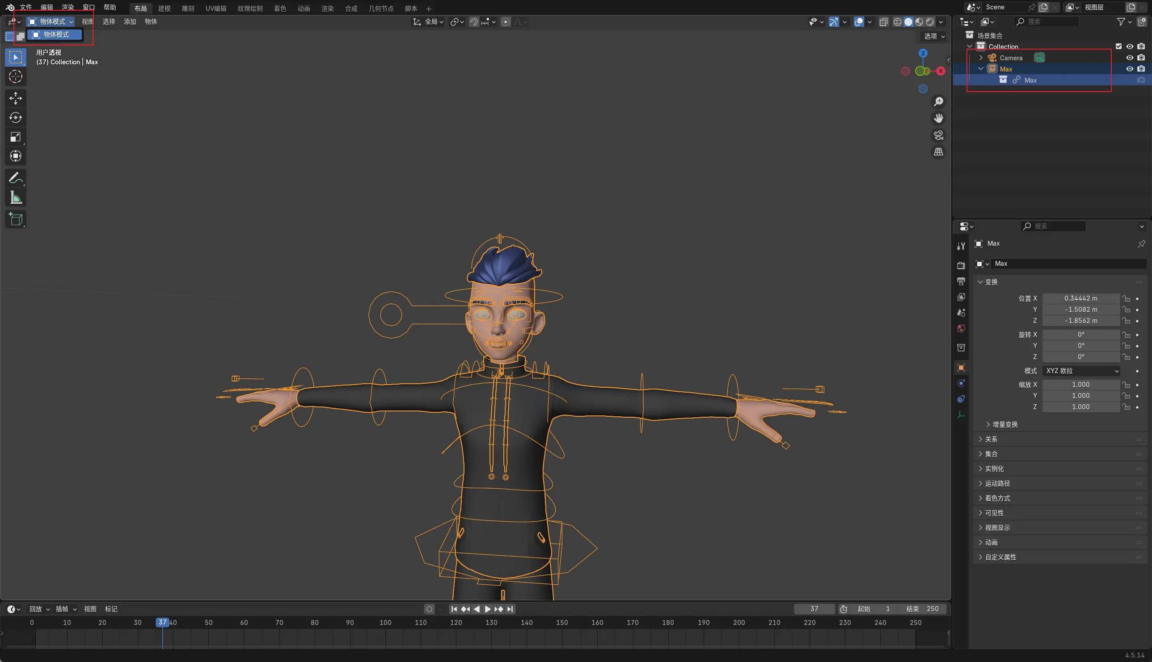Click Location X value field
This screenshot has height=662, width=1152.
click(x=1081, y=299)
